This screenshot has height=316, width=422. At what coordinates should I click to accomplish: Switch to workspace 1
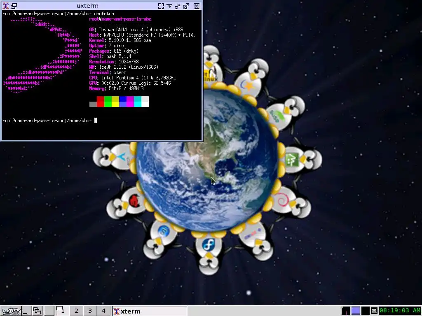(x=62, y=311)
